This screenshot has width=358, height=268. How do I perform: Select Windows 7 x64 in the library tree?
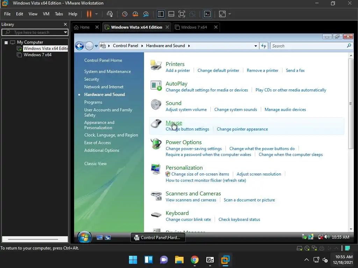37,55
